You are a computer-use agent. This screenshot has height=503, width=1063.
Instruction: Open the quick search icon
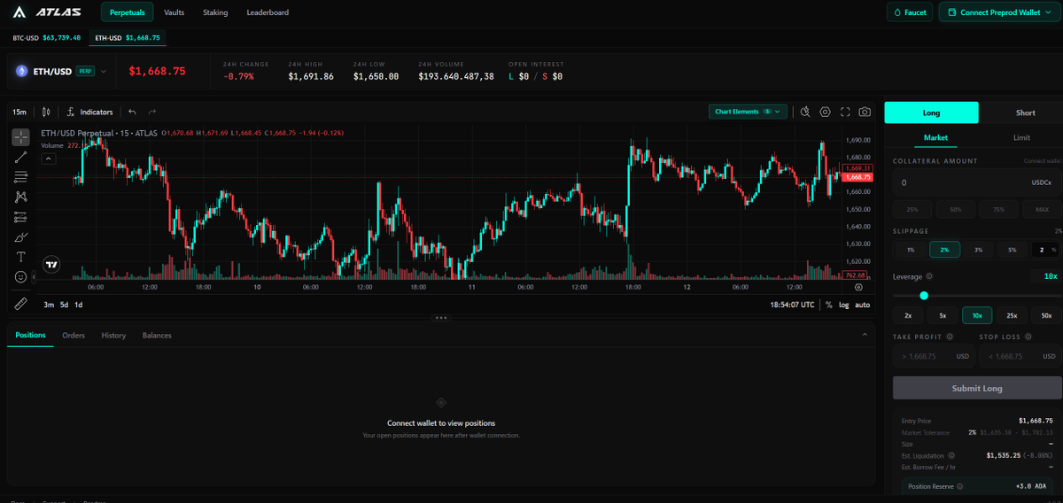[805, 112]
